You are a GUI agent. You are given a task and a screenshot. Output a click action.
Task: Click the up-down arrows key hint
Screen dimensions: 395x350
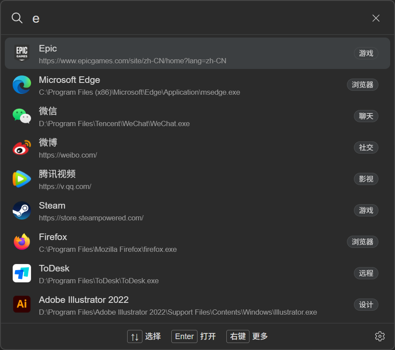[135, 336]
